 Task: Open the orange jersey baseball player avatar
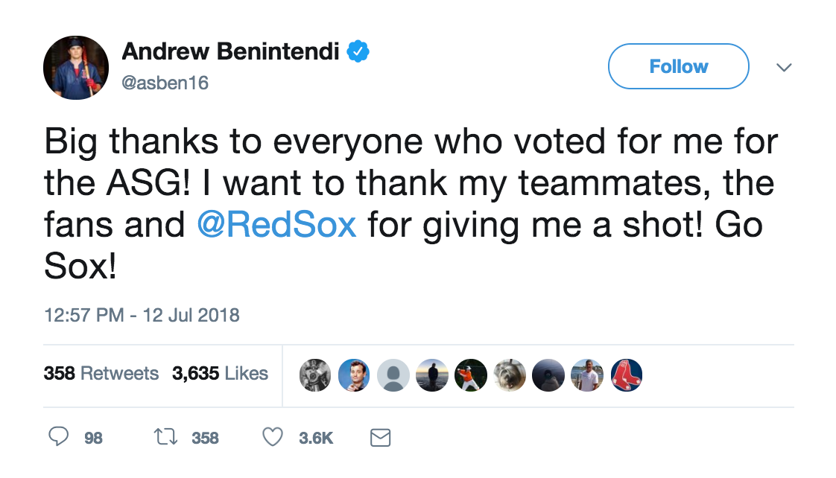click(471, 375)
